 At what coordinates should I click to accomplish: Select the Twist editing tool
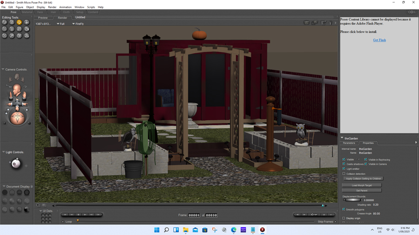coord(12,22)
